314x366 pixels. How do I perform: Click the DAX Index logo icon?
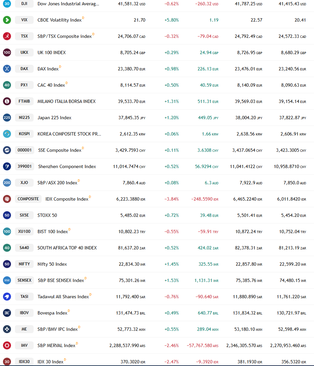[7, 69]
